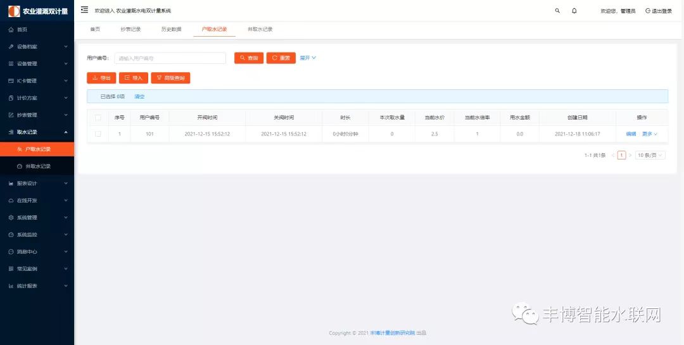Click the 系统管理 gear icon
684x345 pixels.
(11, 218)
